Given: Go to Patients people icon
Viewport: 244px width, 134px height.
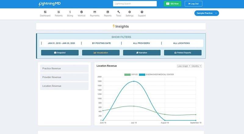Looking at the screenshot, I should 59,12.
